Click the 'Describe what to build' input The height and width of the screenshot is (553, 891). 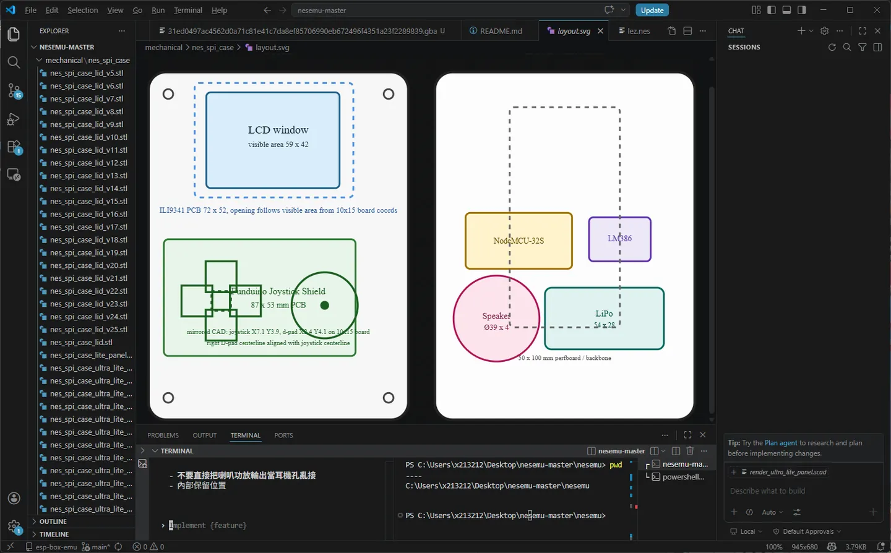click(x=803, y=491)
